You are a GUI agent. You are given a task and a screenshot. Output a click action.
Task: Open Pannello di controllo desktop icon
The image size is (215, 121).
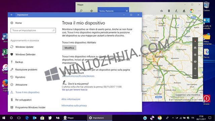click(x=207, y=24)
